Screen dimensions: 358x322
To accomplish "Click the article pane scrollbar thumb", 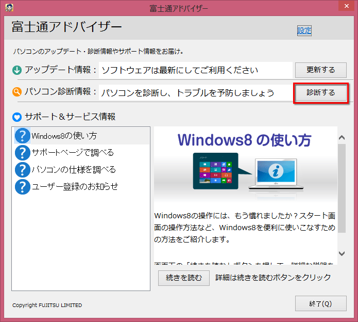I will (x=342, y=188).
